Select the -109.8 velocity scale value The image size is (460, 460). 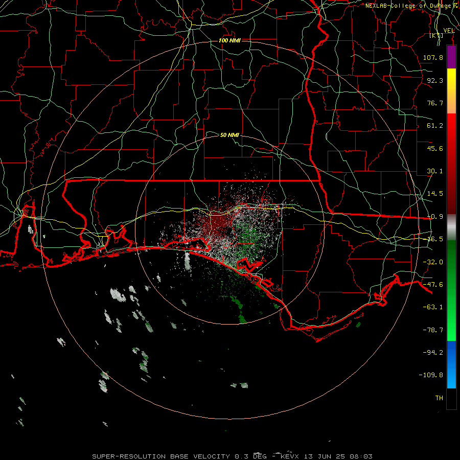pos(431,375)
